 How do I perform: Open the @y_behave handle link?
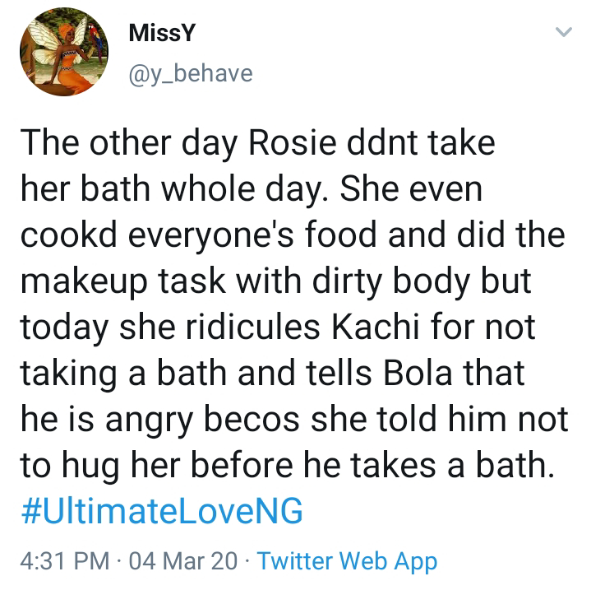[x=191, y=73]
